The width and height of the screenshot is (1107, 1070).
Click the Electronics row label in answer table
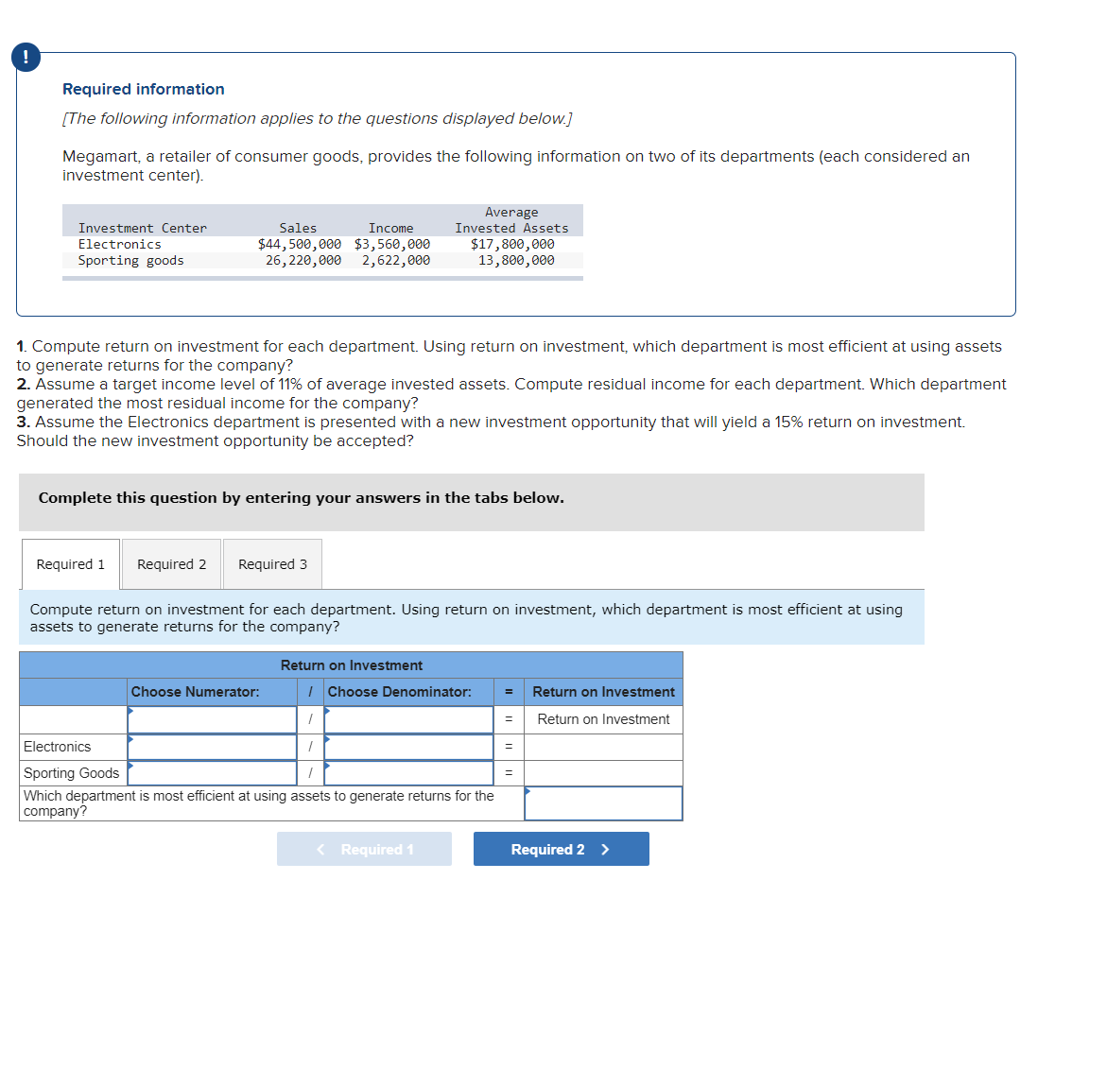[57, 747]
